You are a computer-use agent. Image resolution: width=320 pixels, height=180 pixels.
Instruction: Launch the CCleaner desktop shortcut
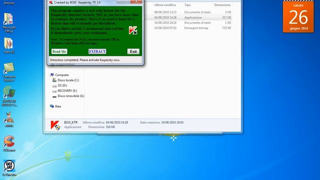9,143
